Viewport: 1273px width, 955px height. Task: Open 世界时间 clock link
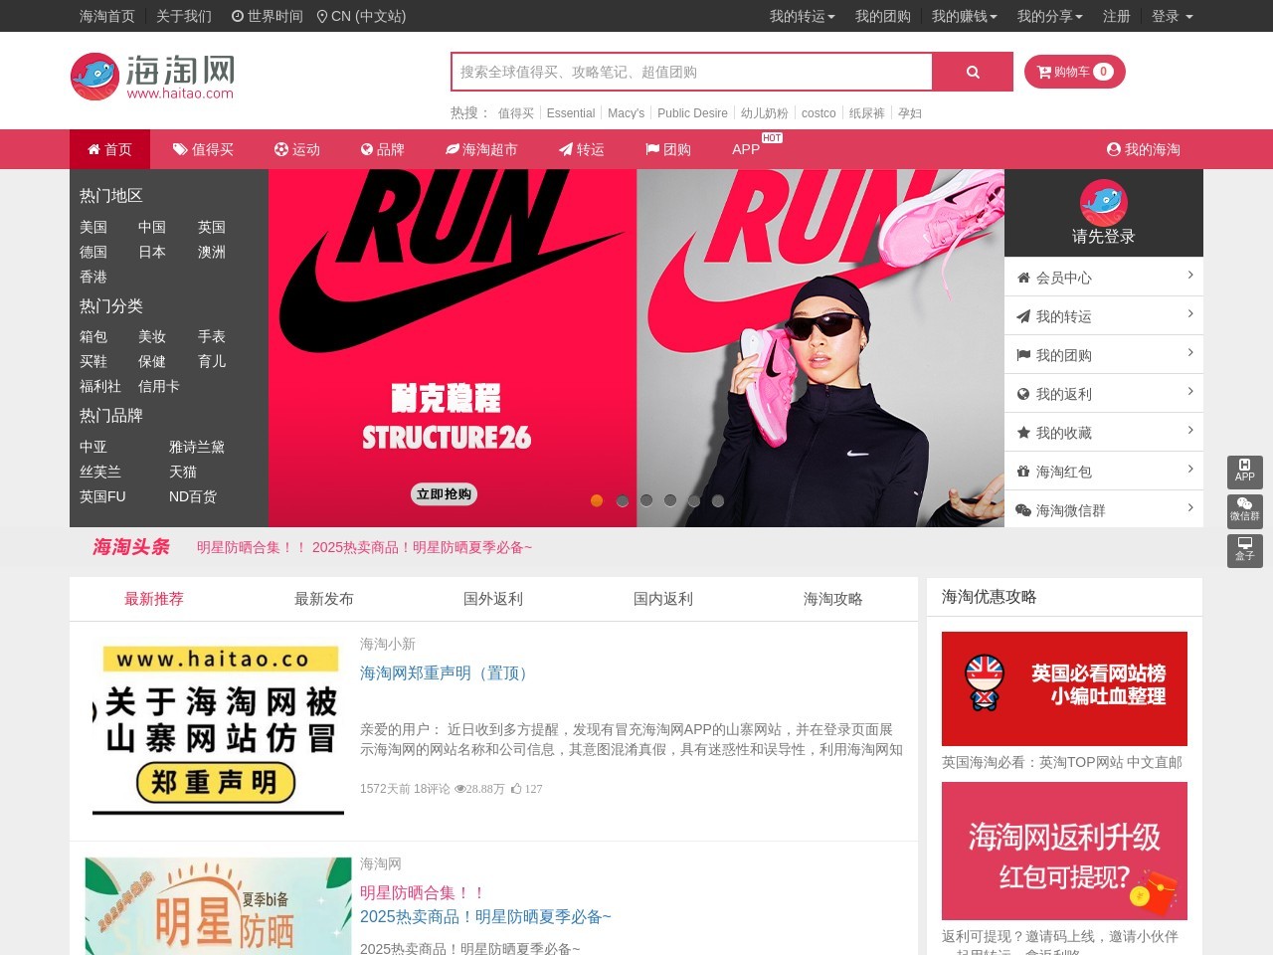pyautogui.click(x=267, y=16)
